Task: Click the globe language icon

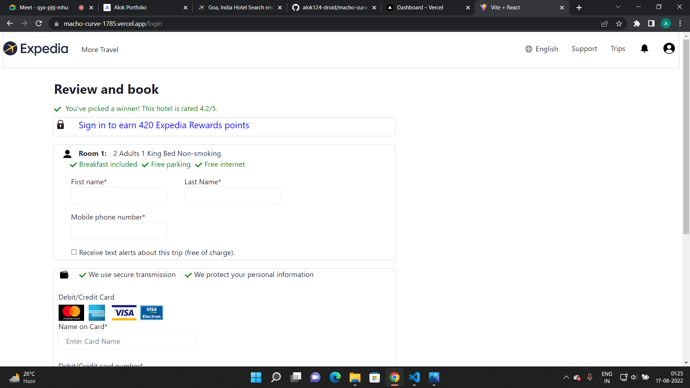Action: click(529, 49)
